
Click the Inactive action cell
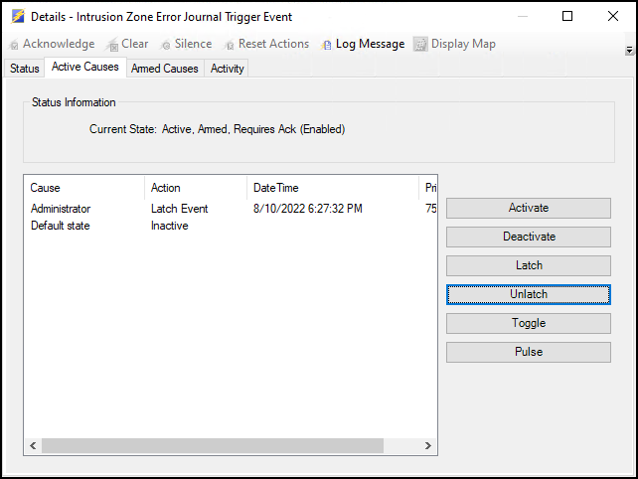point(170,226)
